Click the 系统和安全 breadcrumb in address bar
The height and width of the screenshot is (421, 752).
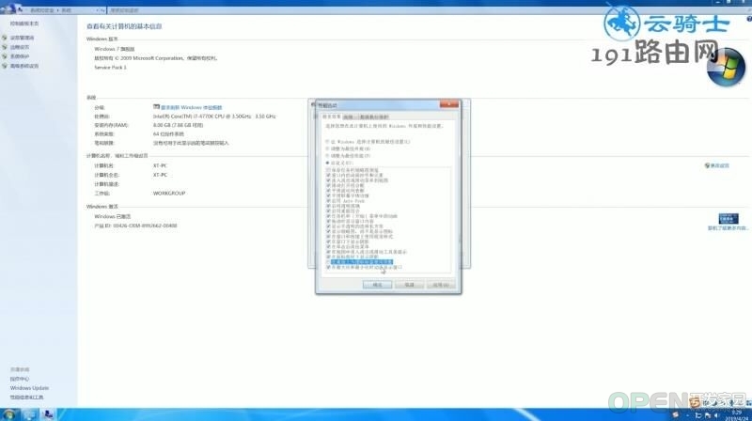[42, 10]
